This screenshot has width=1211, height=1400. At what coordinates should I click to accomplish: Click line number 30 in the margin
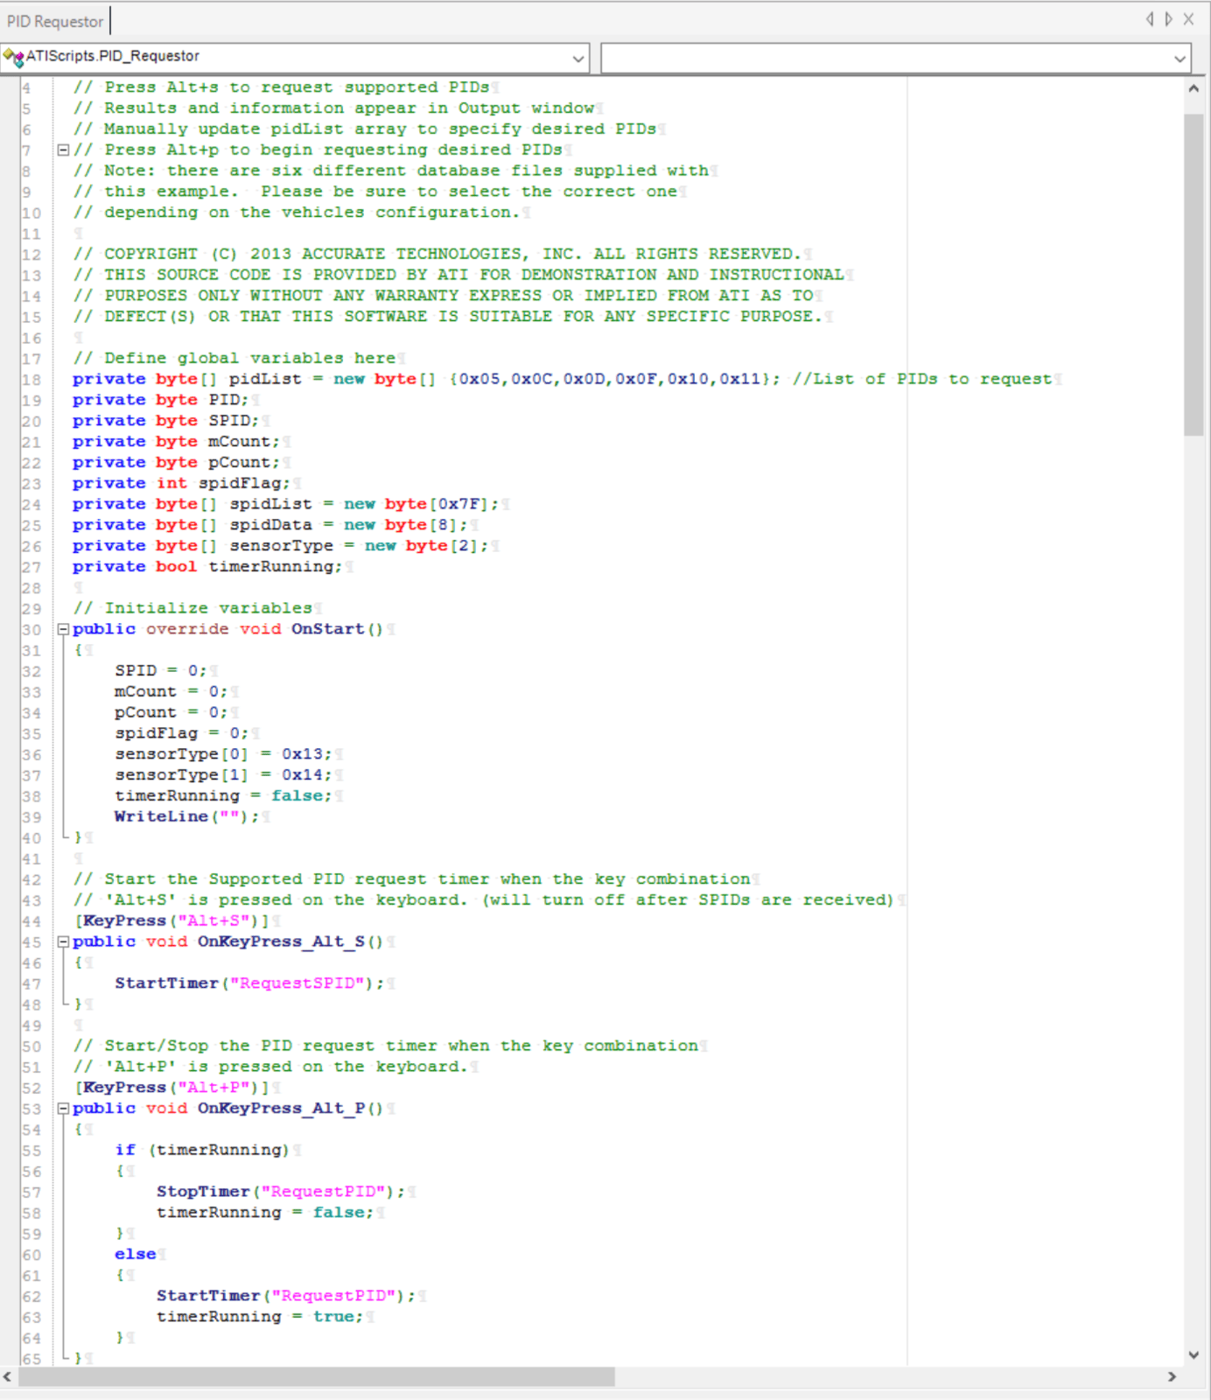31,630
